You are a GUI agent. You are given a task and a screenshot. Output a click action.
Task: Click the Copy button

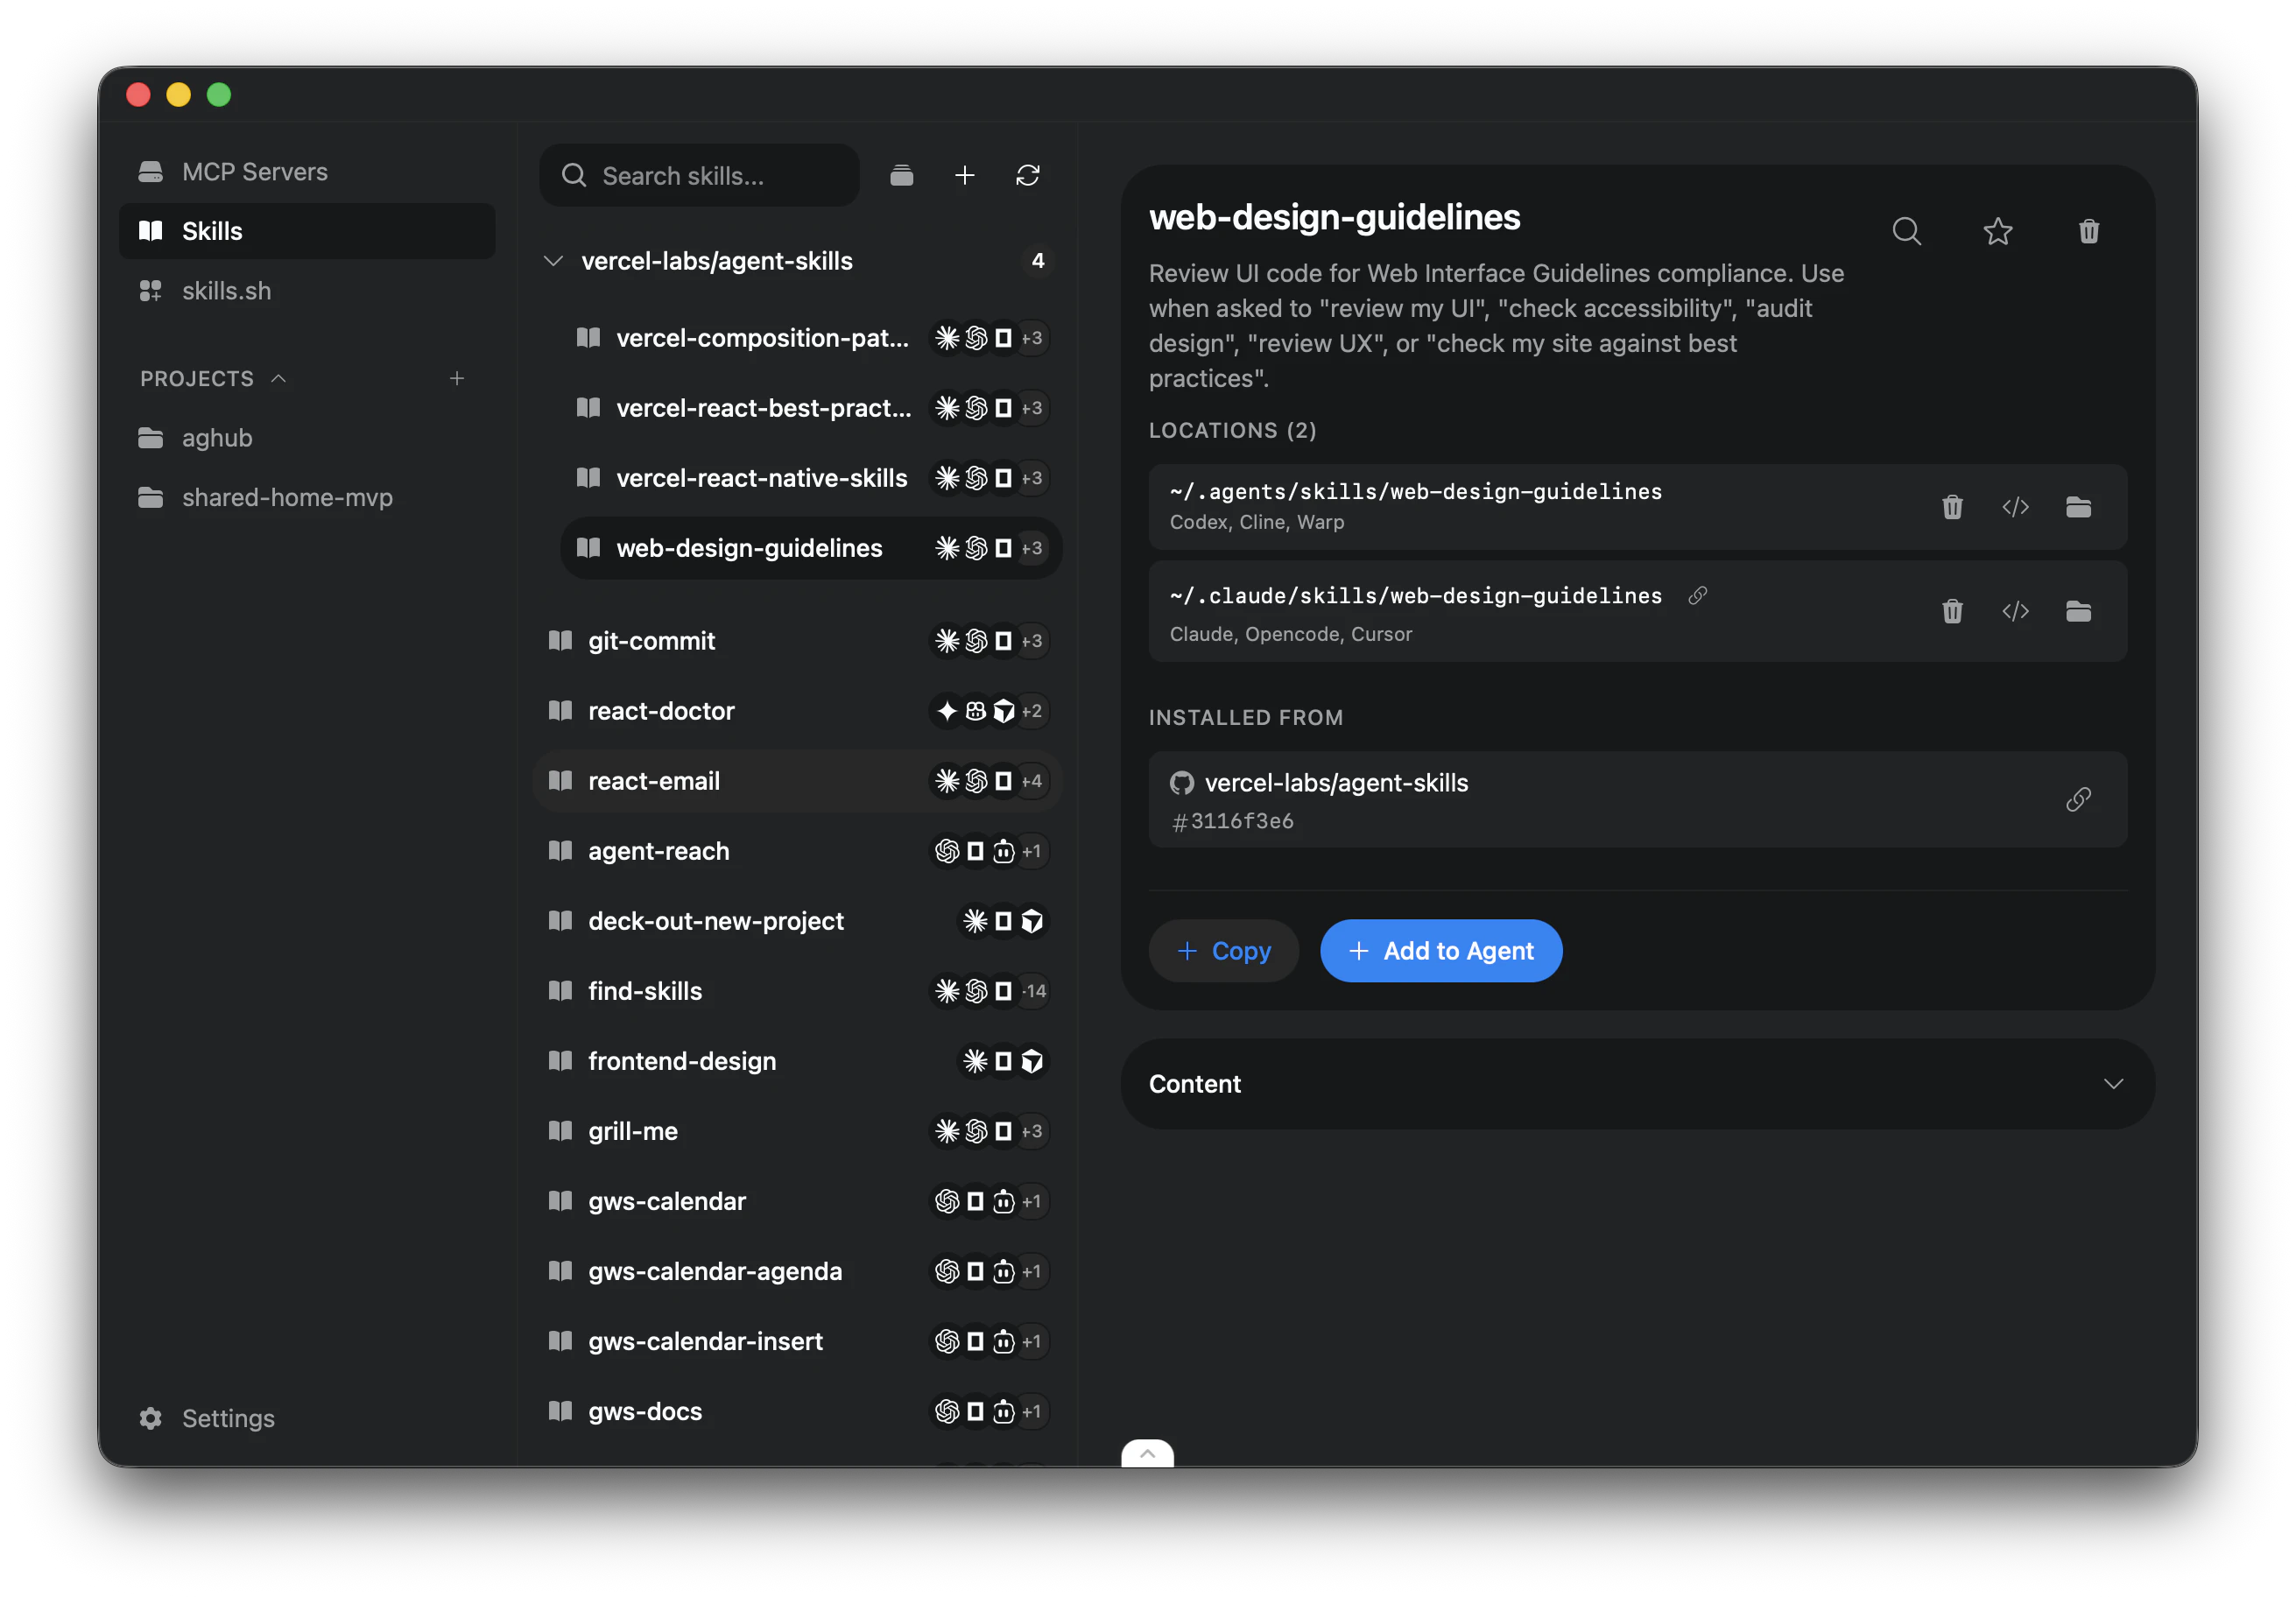(1223, 951)
